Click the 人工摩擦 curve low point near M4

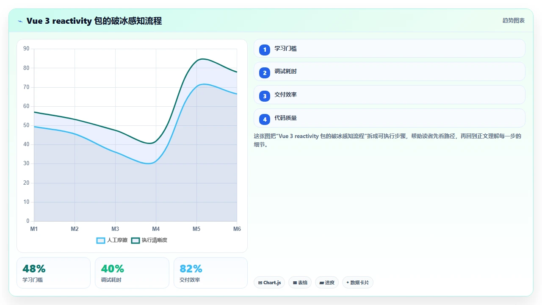[149, 164]
